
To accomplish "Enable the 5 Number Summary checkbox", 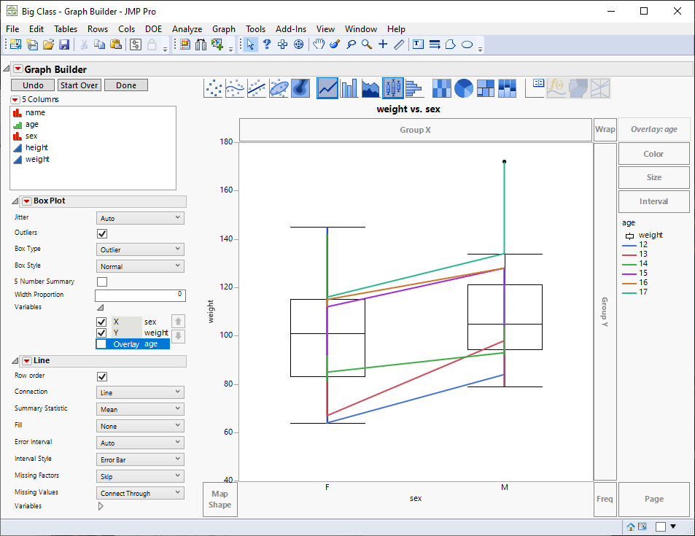I will click(x=102, y=281).
